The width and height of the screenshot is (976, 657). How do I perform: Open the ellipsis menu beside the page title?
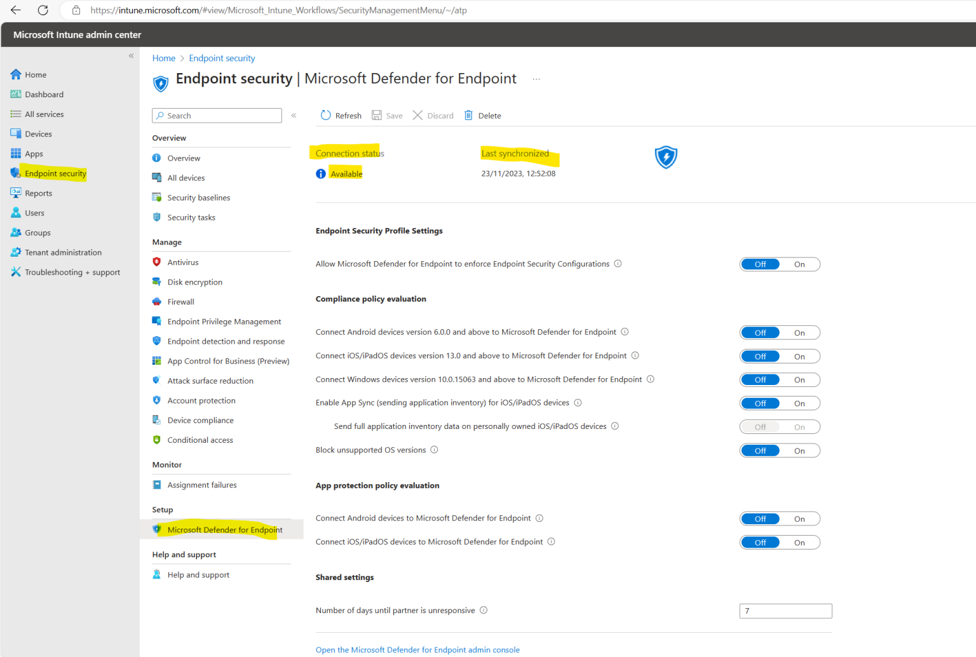pyautogui.click(x=536, y=78)
